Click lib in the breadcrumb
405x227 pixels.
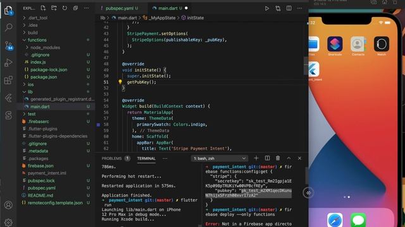[103, 18]
